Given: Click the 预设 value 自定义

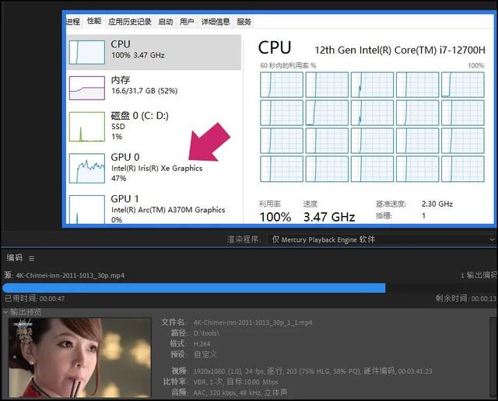Looking at the screenshot, I should pos(205,354).
